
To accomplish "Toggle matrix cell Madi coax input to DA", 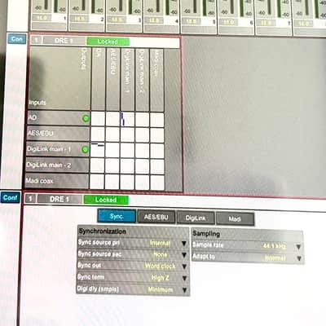I will point(97,182).
